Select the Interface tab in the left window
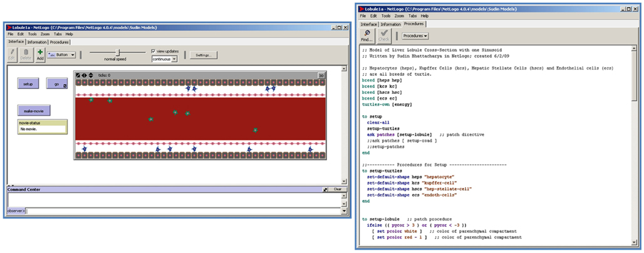 16,41
